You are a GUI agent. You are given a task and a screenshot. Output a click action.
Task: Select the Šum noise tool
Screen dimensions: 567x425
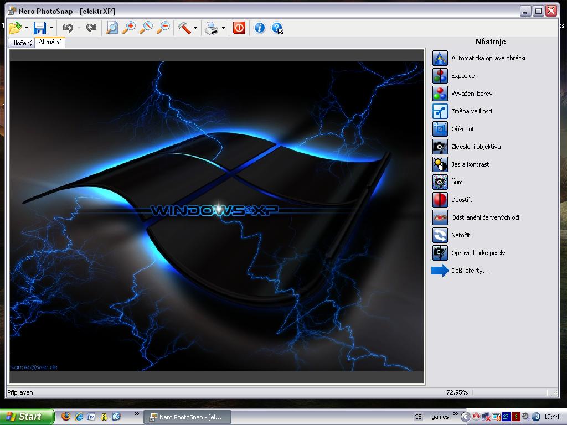pos(447,182)
